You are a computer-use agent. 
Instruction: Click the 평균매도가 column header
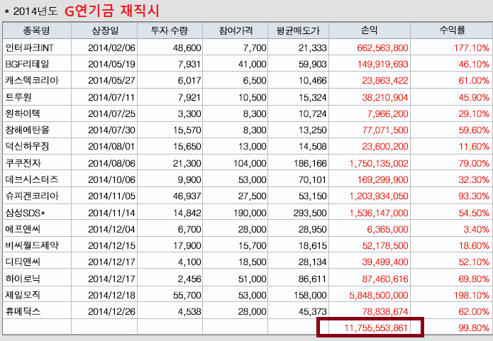point(298,30)
